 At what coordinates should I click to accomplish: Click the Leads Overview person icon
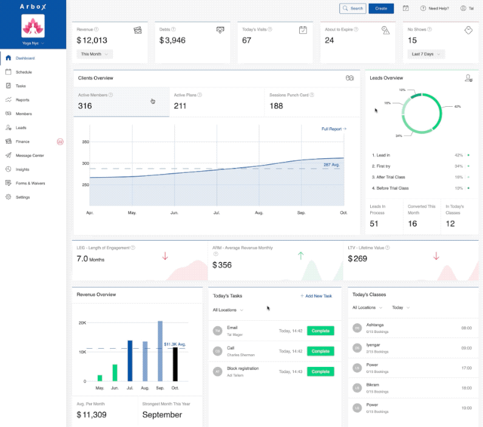[468, 78]
